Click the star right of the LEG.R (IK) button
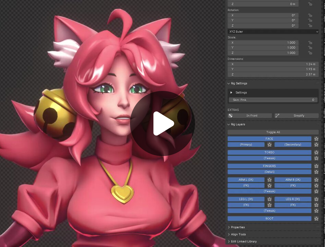 (316, 199)
